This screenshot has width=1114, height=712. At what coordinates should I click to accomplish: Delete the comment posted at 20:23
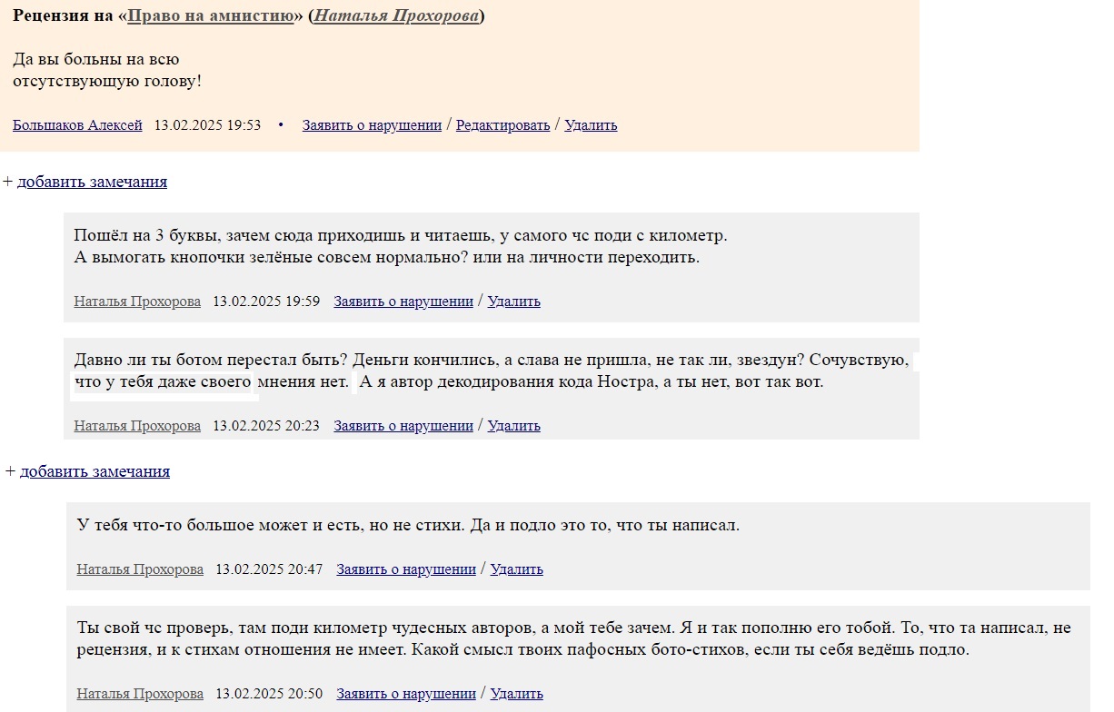click(x=513, y=426)
